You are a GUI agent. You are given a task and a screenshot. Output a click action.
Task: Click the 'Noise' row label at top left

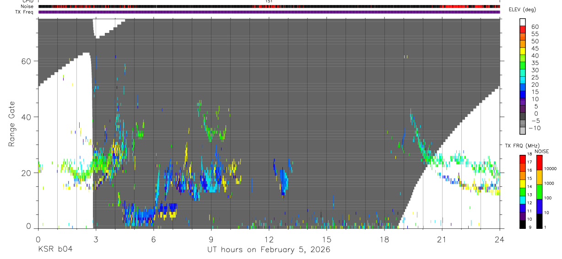click(x=27, y=6)
